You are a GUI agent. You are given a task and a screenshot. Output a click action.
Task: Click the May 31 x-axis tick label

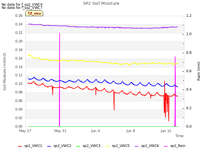pos(60,131)
